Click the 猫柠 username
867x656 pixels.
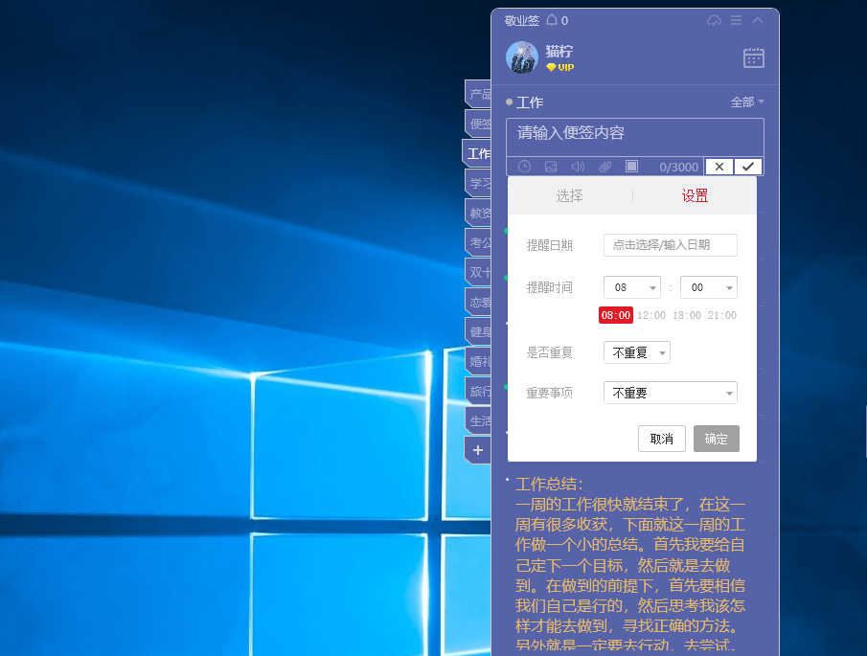tap(559, 52)
